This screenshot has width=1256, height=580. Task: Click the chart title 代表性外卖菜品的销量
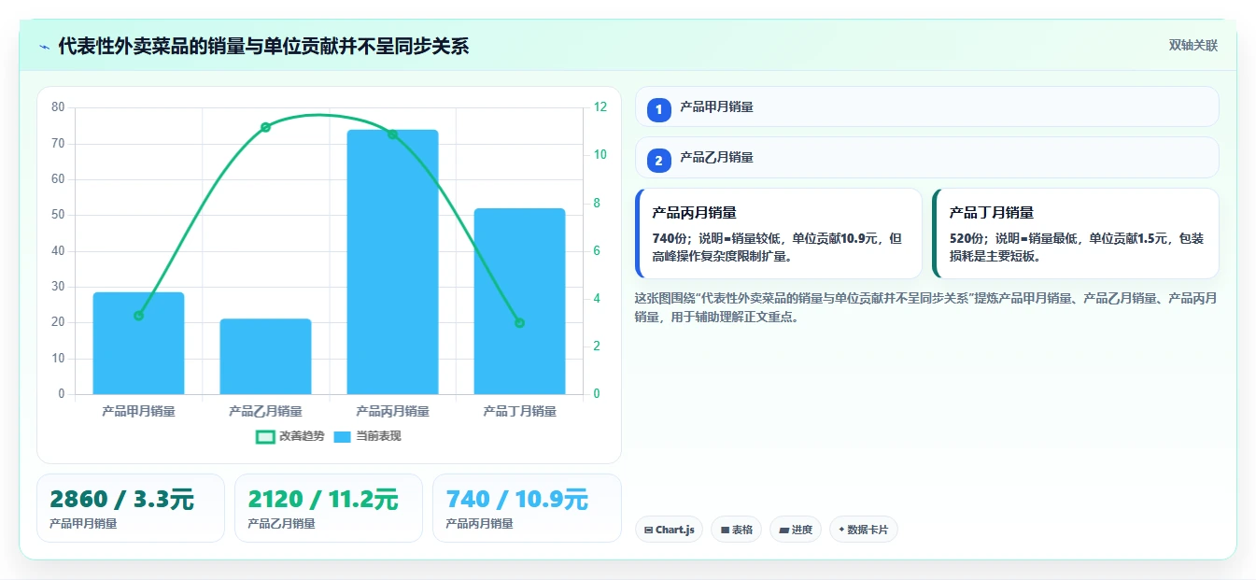coord(263,46)
